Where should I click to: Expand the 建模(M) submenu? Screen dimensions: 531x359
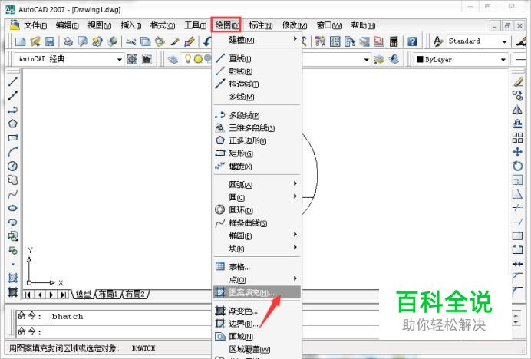257,40
